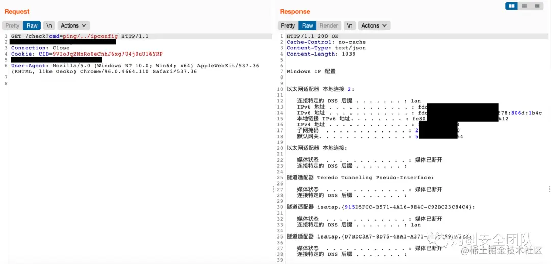The height and width of the screenshot is (264, 551).
Task: Click the Content-Length: 1039 header
Action: point(321,54)
